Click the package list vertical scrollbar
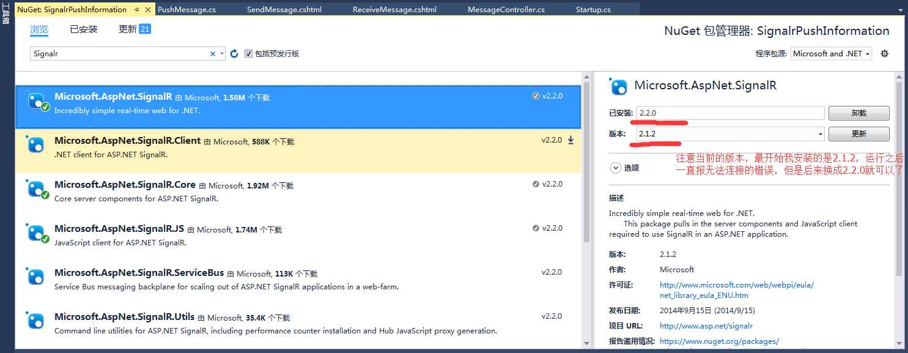This screenshot has width=908, height=353. coord(586,162)
